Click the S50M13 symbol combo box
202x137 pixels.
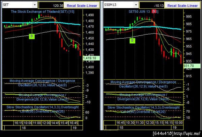click(x=121, y=5)
